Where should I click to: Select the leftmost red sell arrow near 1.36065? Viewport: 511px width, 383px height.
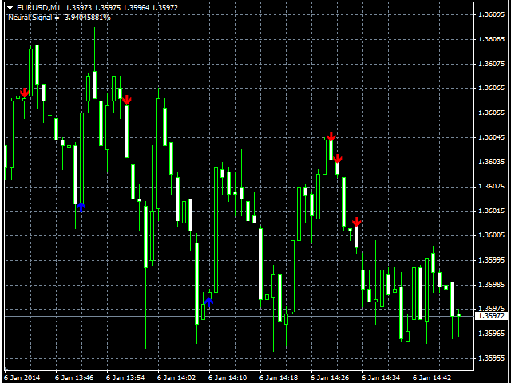coord(25,93)
